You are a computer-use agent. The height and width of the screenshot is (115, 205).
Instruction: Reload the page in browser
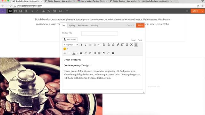point(11,6)
